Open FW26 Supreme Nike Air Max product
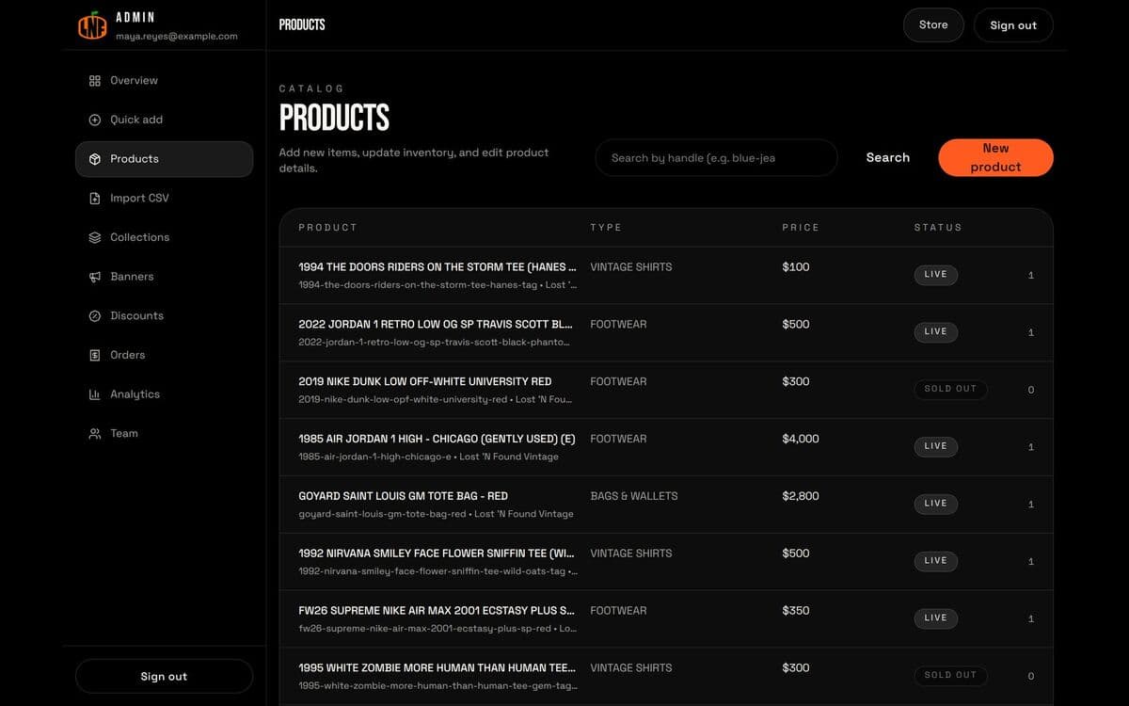The width and height of the screenshot is (1129, 706). [438, 611]
